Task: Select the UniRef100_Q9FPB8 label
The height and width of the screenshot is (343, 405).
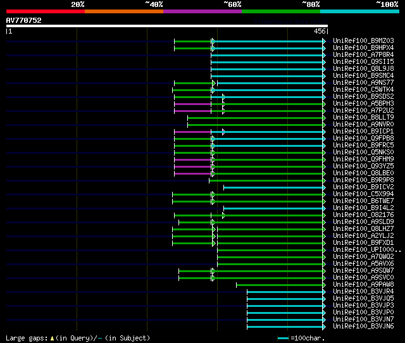Action: pos(363,139)
